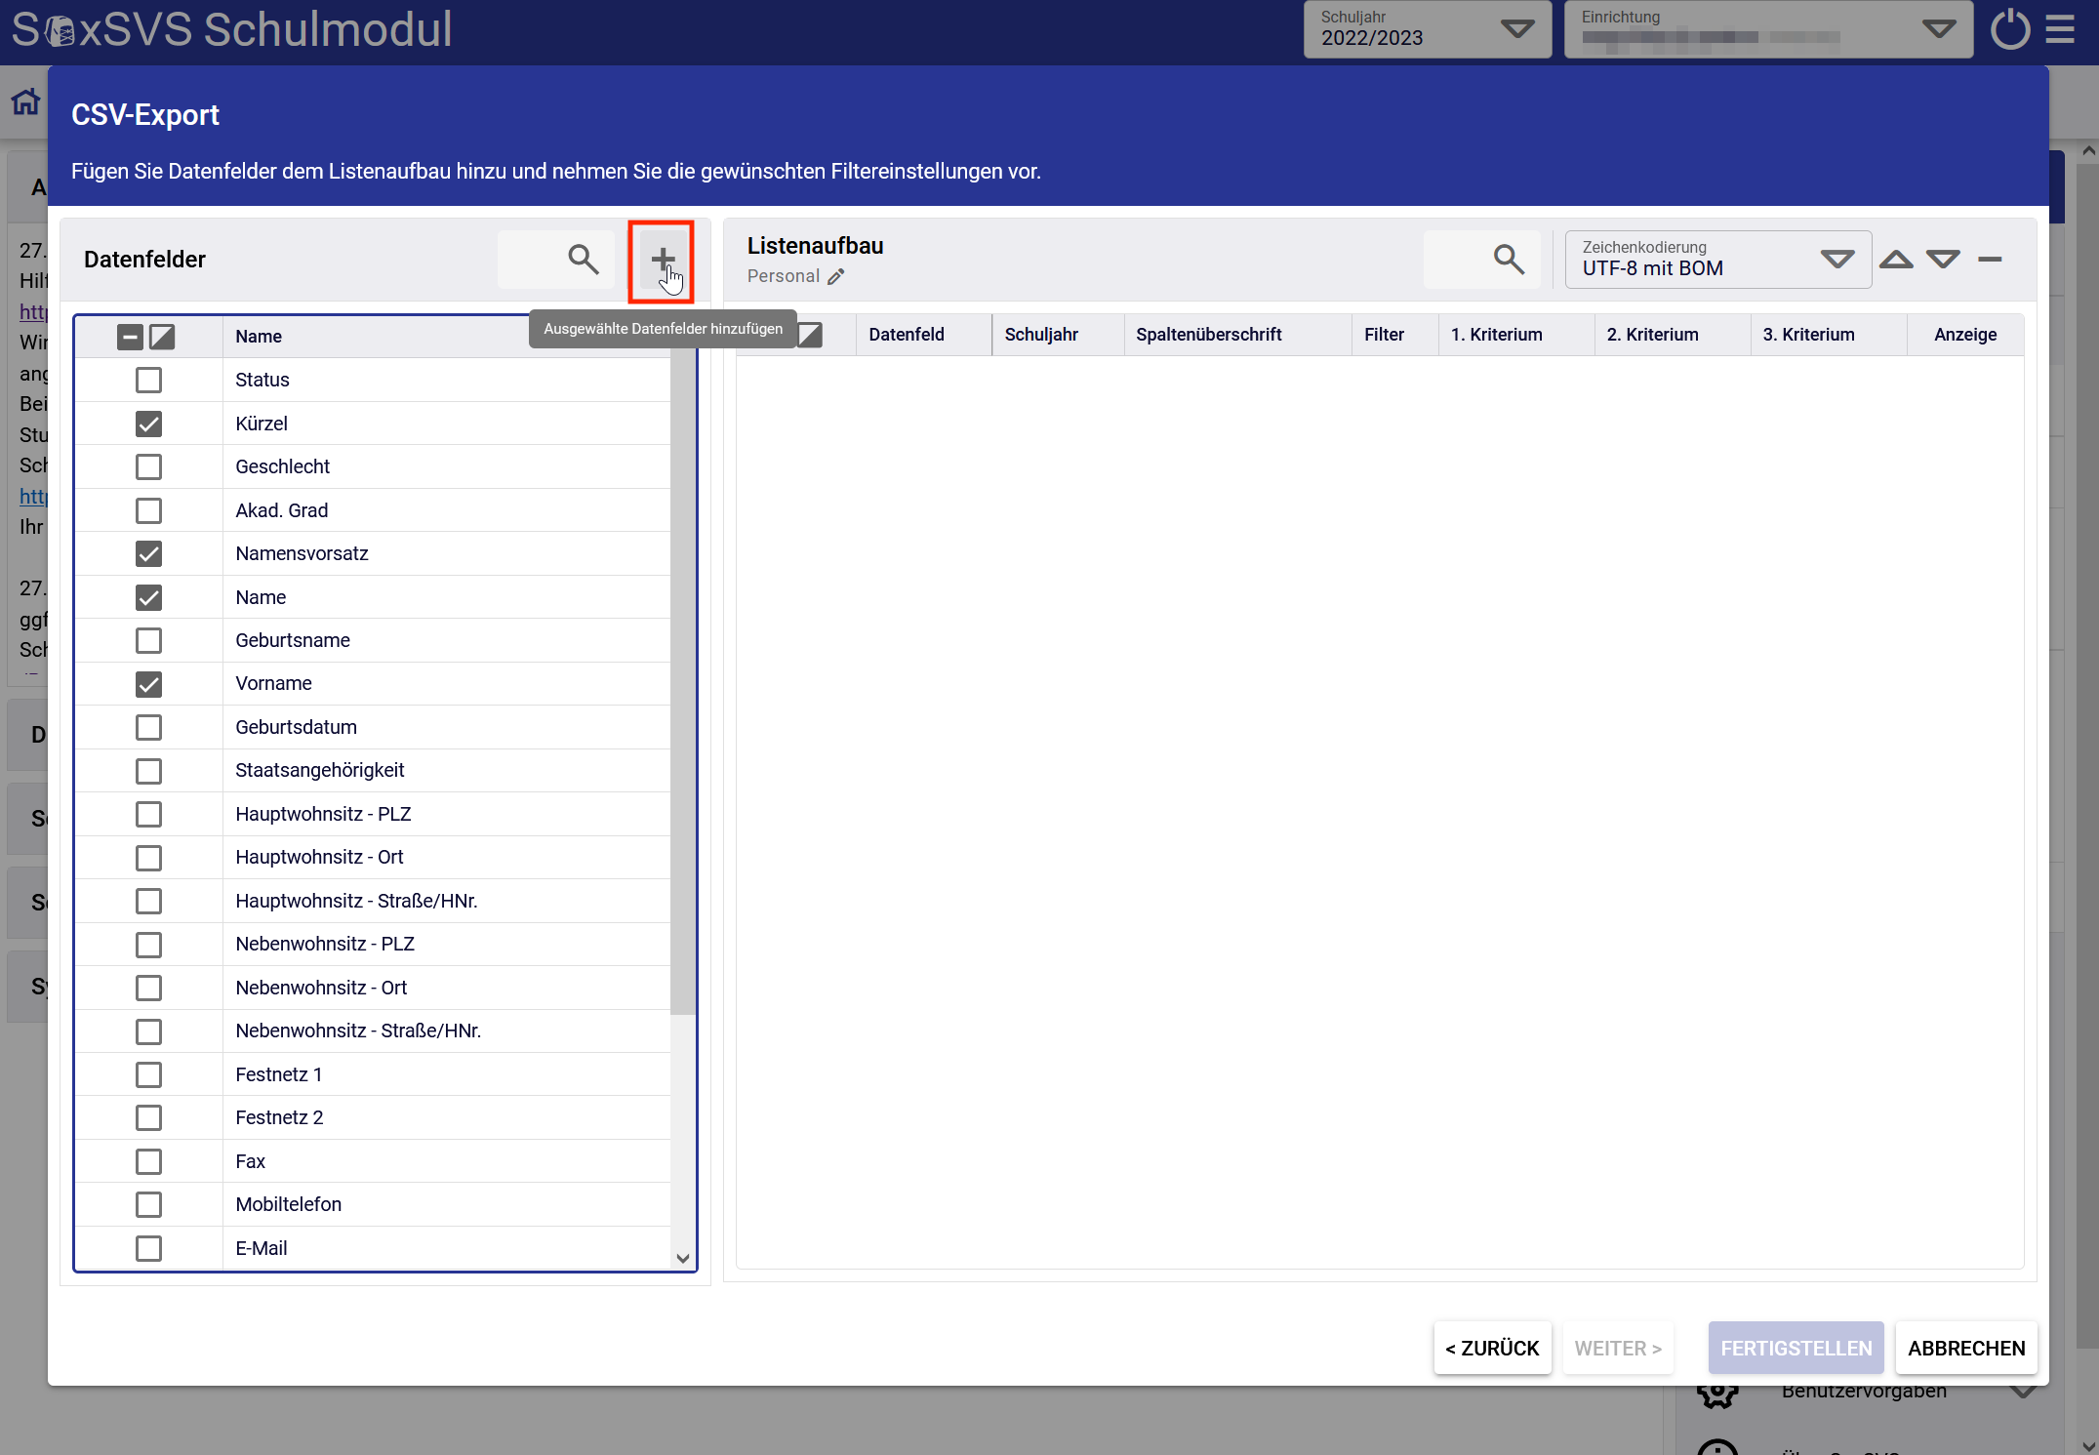Click the power logout icon
2099x1455 pixels.
[x=2011, y=29]
